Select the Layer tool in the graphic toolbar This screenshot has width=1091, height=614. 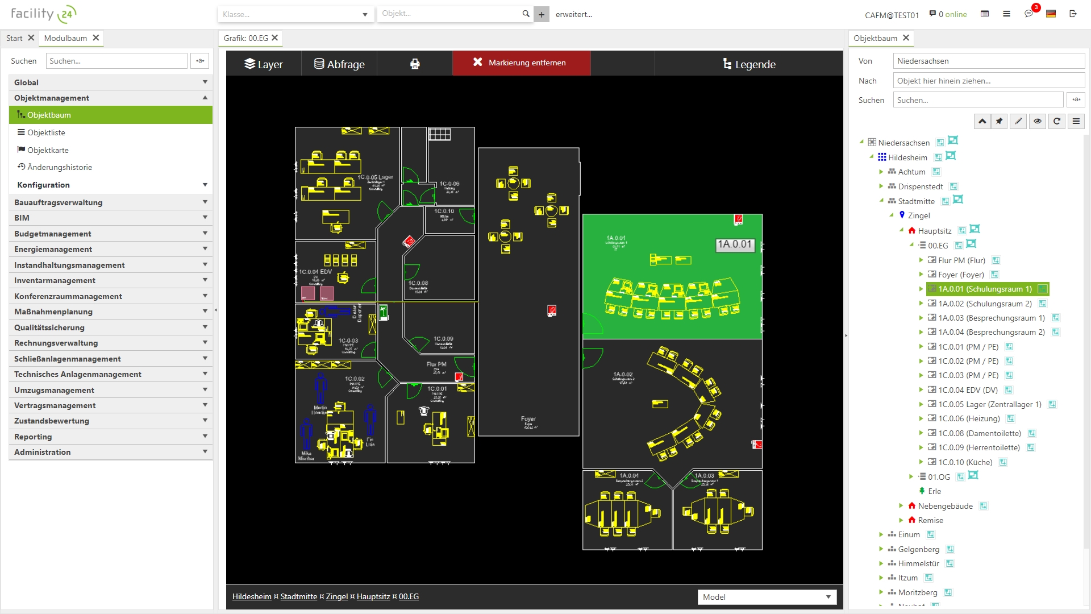pyautogui.click(x=263, y=64)
